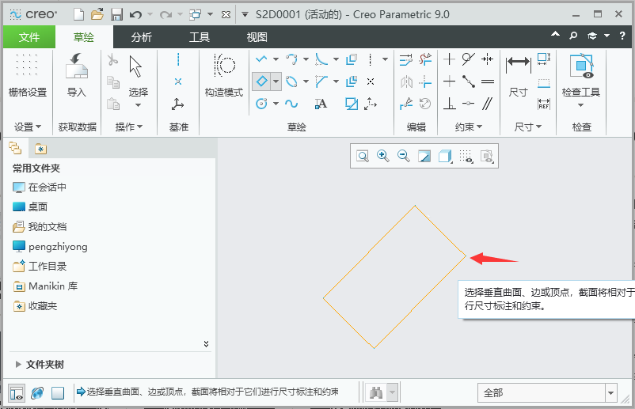Open the Manikin 库 folder
Image resolution: width=635 pixels, height=409 pixels.
click(45, 286)
